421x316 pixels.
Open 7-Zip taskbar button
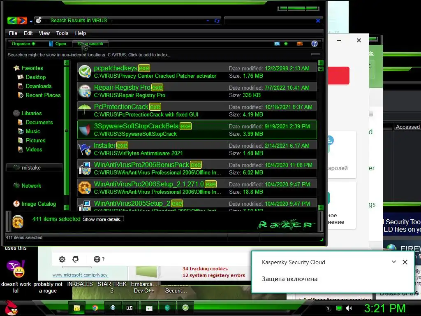point(130,308)
